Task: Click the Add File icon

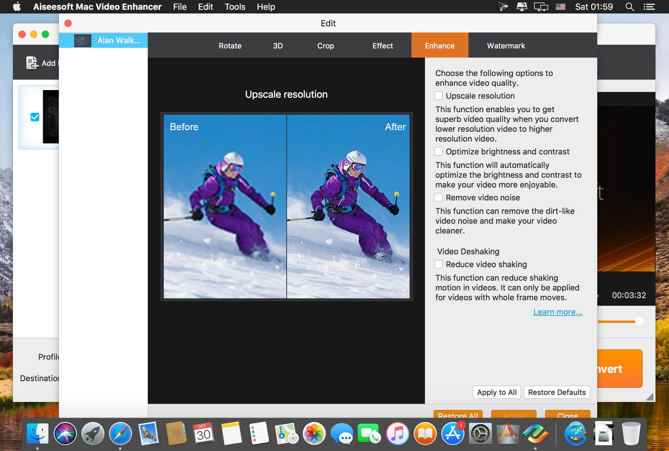Action: [32, 63]
